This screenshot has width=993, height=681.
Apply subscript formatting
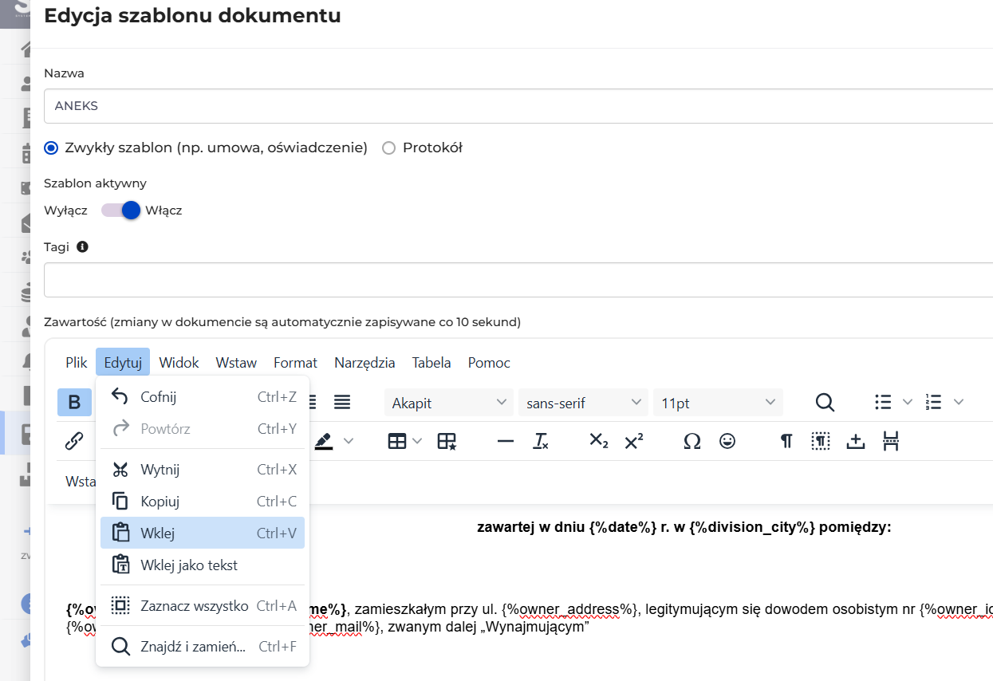(598, 441)
